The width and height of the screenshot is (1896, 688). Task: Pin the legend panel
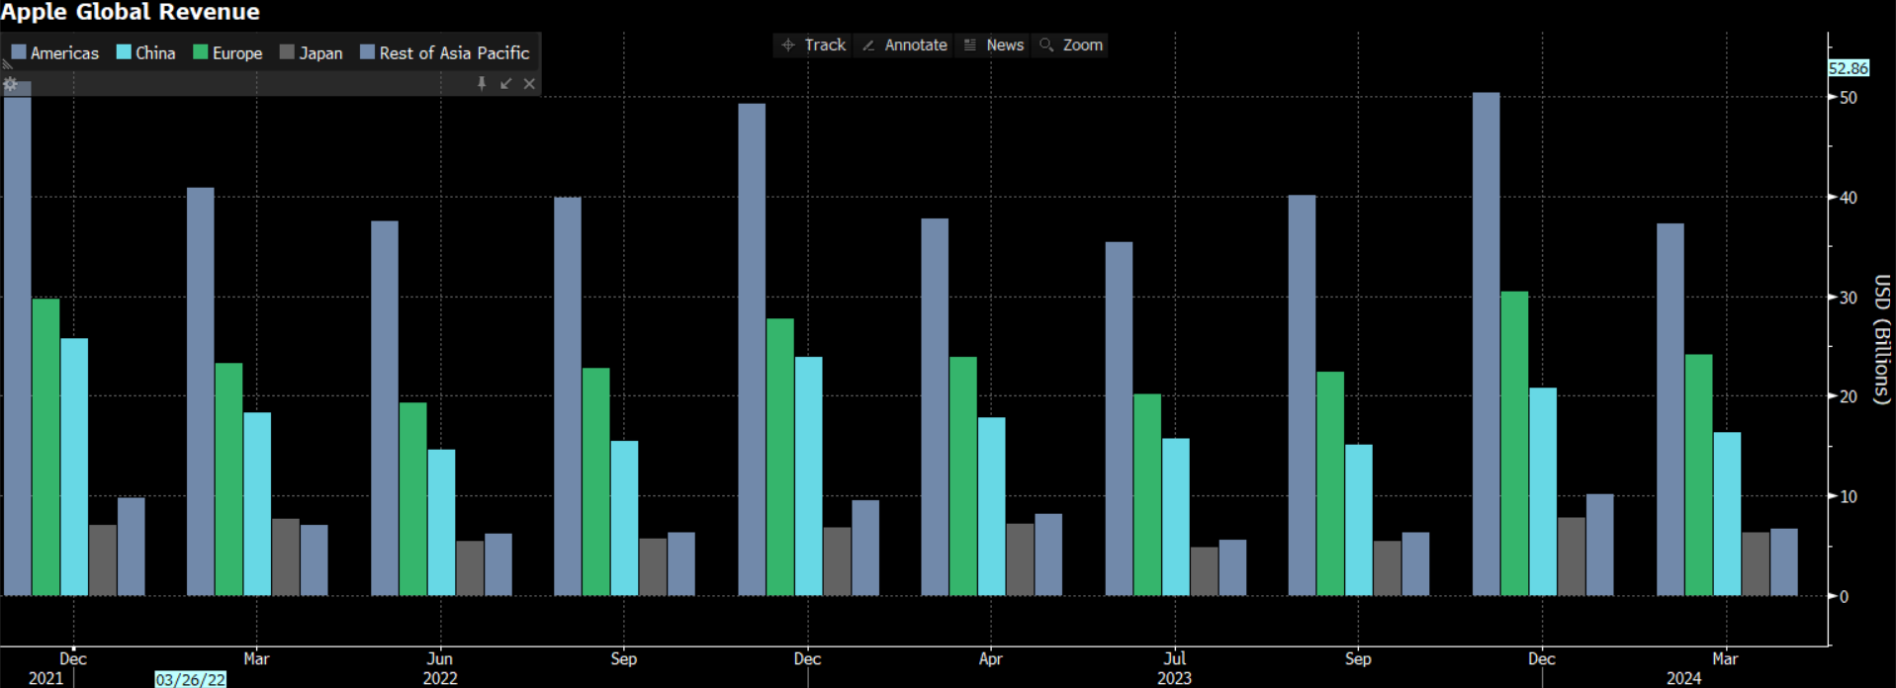coord(482,84)
